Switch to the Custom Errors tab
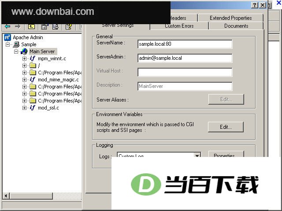The width and height of the screenshot is (282, 211). 179,26
